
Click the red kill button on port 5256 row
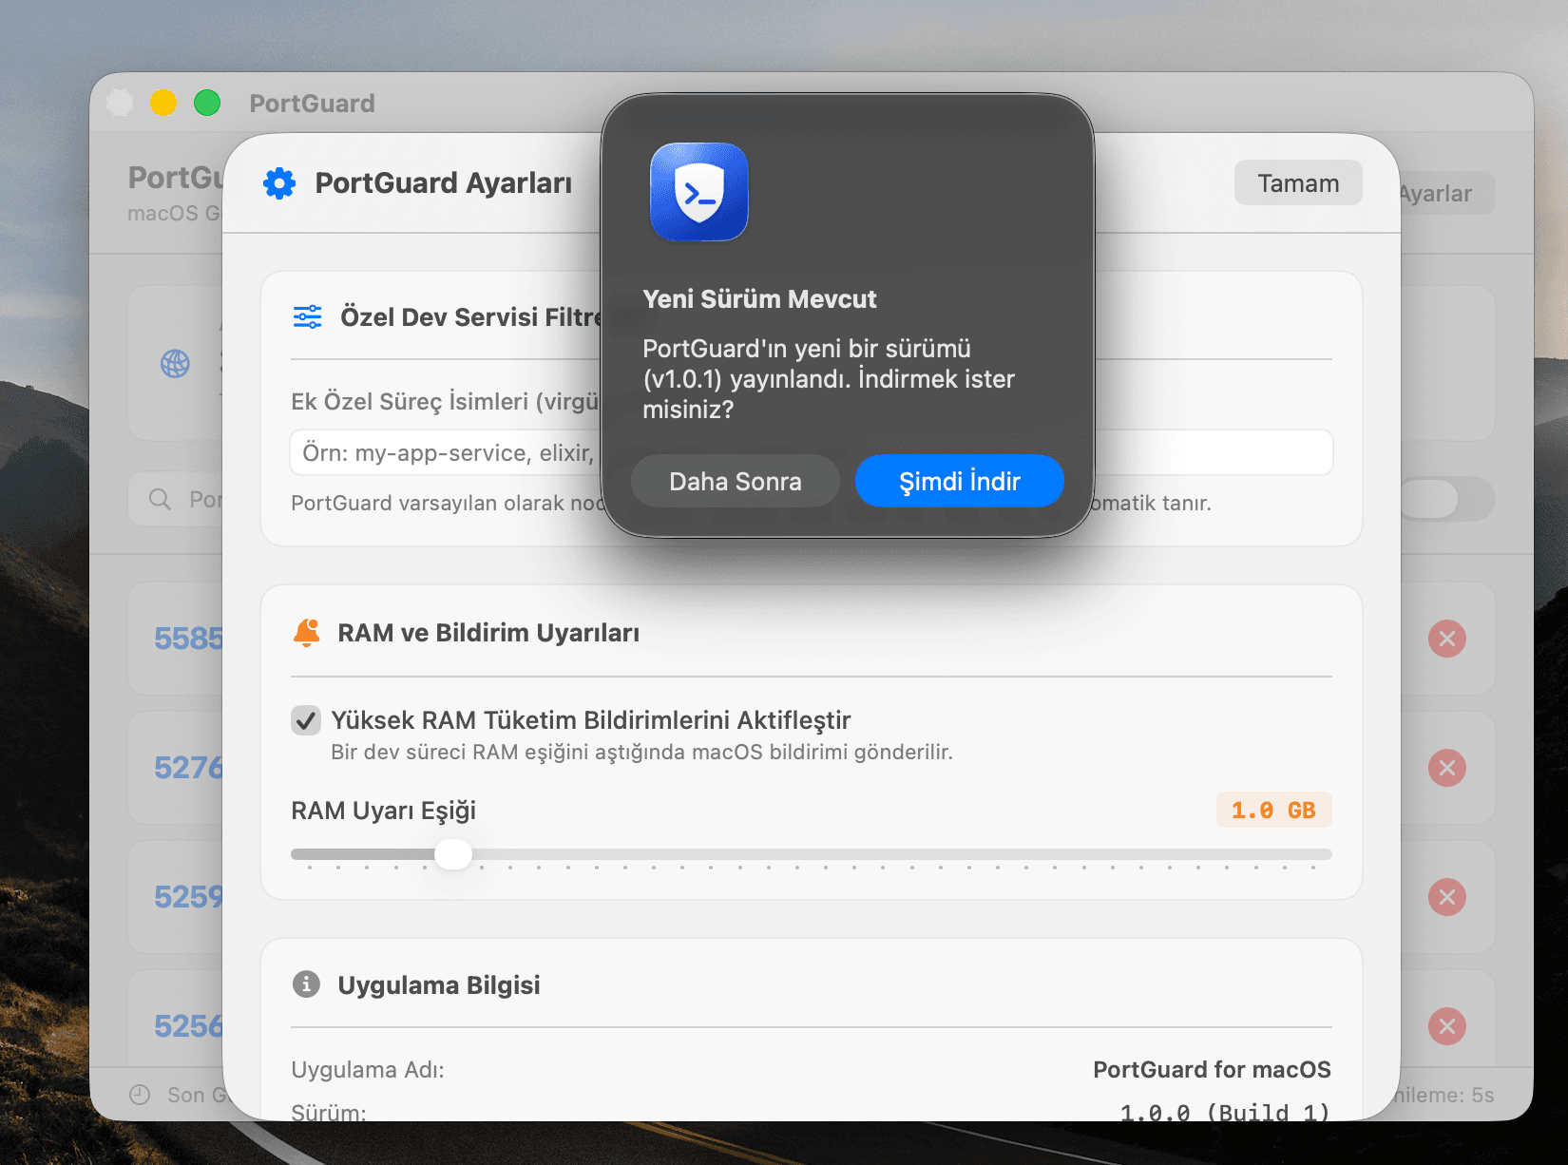[x=1446, y=1026]
